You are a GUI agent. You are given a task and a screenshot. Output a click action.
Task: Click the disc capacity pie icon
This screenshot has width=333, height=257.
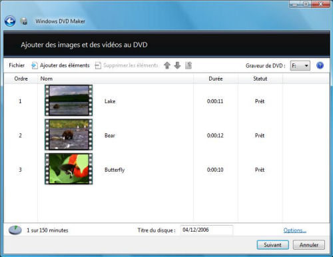point(15,230)
